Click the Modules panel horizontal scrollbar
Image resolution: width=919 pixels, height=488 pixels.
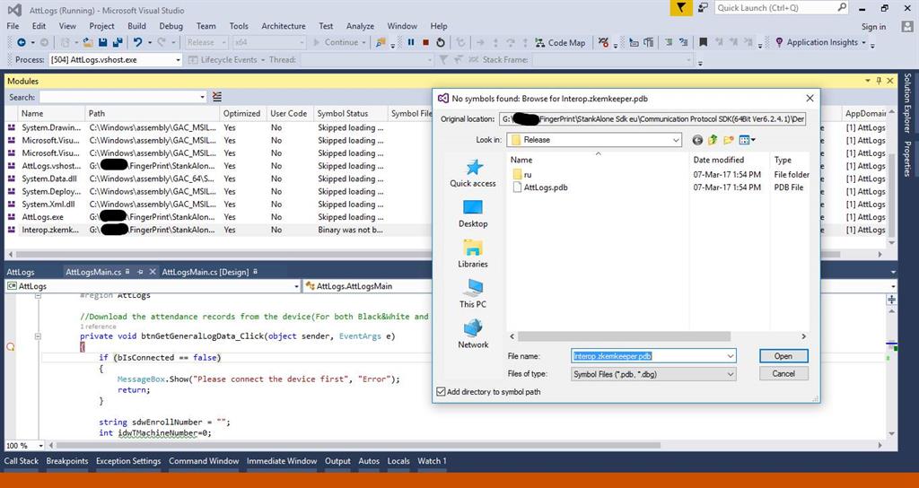coord(428,254)
